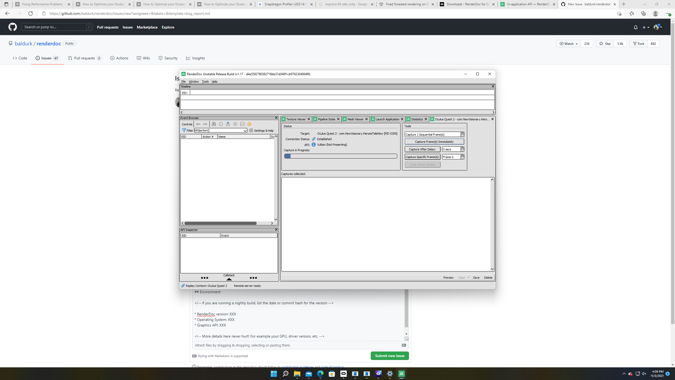The image size is (675, 380).
Task: Open RenderDoc from the Windows taskbar
Action: point(401,374)
